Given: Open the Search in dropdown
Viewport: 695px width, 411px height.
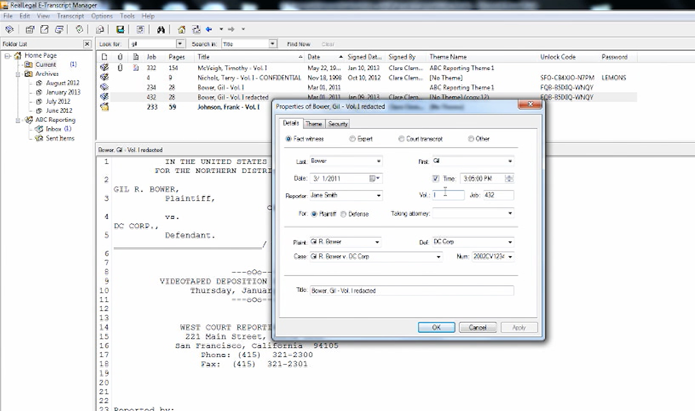Looking at the screenshot, I should pos(272,44).
